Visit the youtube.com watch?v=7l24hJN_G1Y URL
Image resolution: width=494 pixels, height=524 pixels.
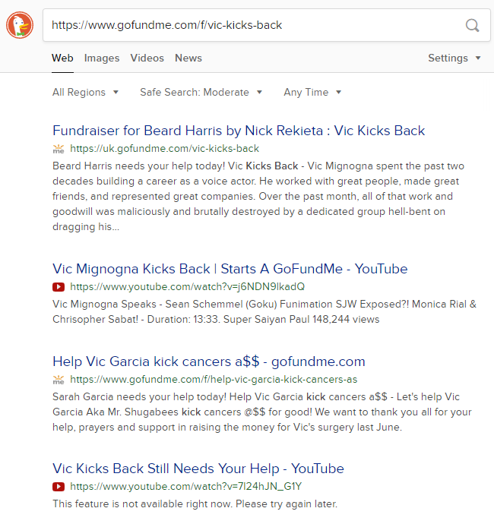(185, 487)
